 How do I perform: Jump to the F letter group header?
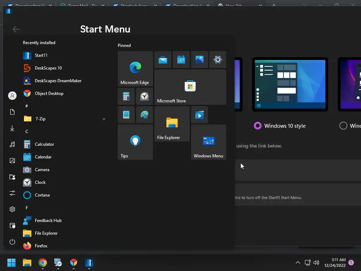(27, 208)
